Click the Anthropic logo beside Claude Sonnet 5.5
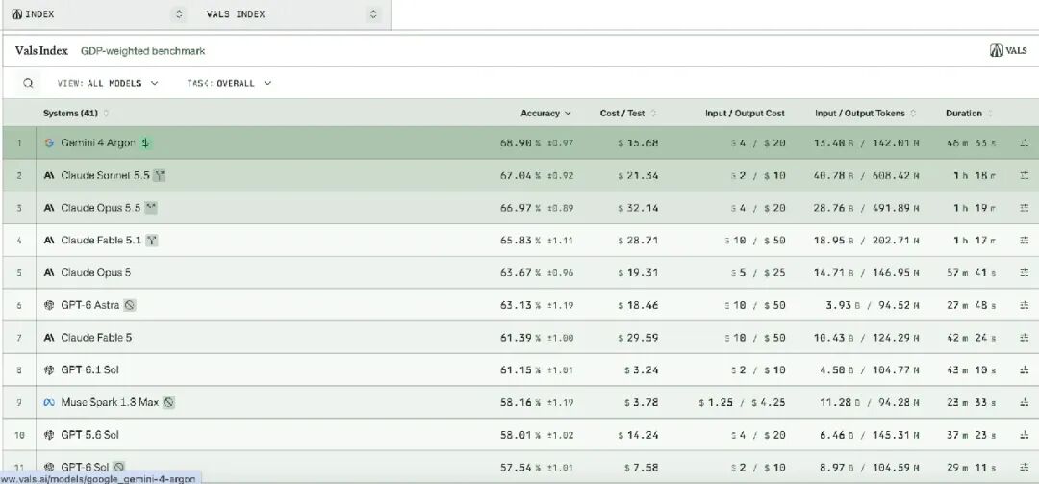 point(48,175)
